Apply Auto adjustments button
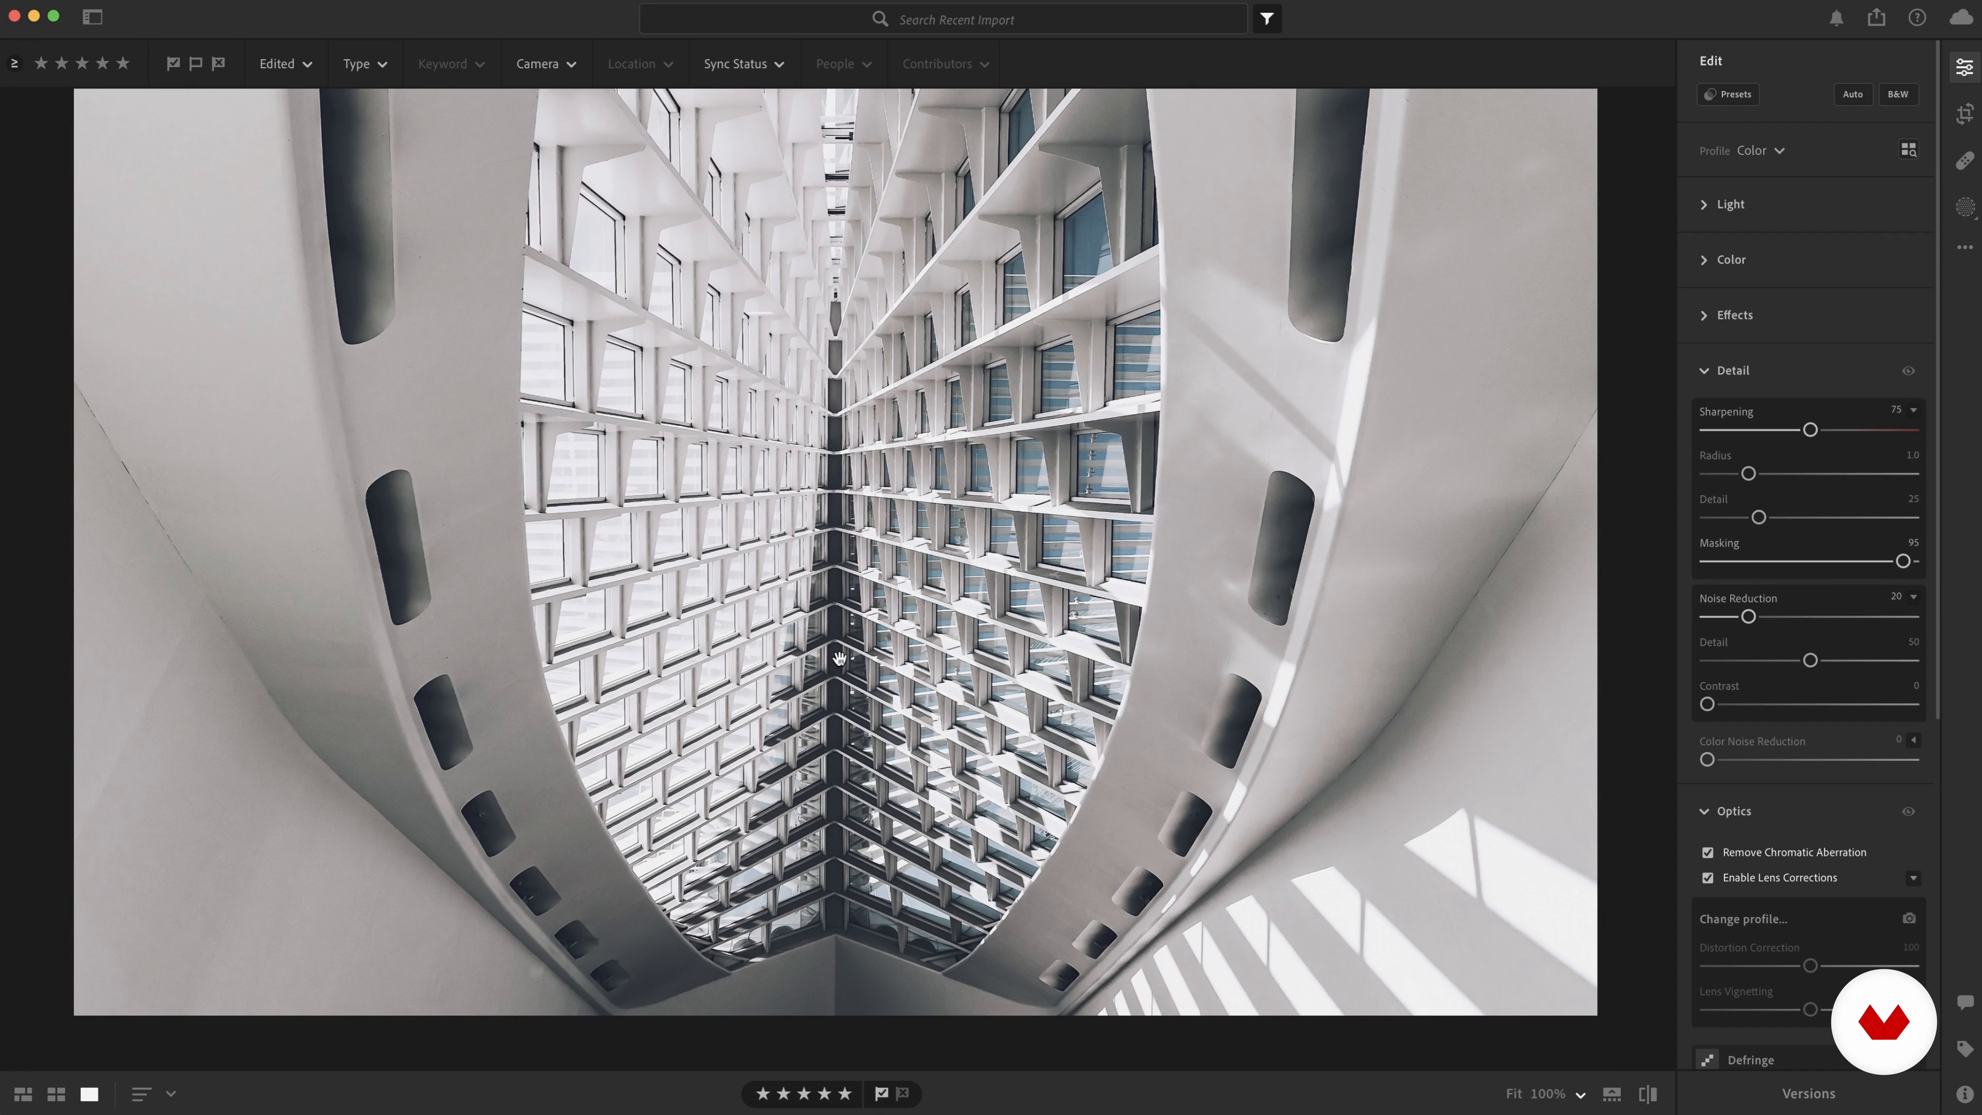 pyautogui.click(x=1853, y=94)
